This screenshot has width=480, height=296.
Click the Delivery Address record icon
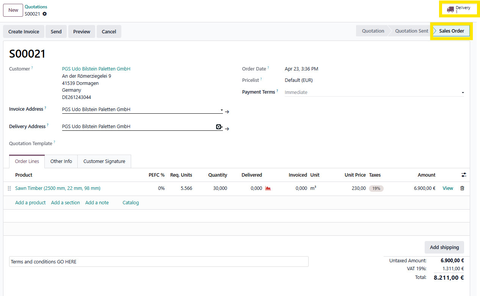point(218,127)
